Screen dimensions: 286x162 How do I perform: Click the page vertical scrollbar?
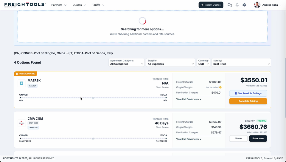285,88
